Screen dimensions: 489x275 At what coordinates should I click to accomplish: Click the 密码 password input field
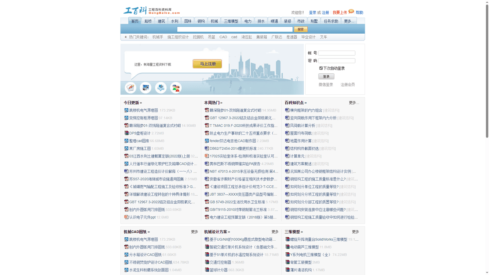coord(337,61)
